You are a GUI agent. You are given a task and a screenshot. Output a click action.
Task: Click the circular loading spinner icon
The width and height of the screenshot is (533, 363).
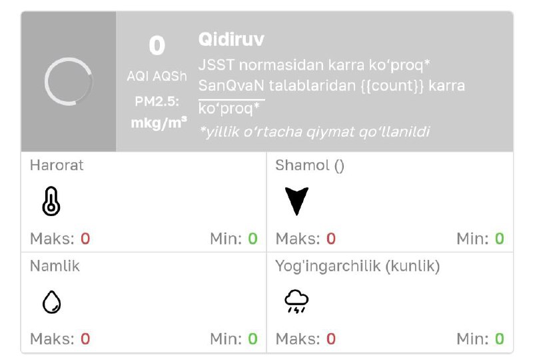click(x=69, y=81)
